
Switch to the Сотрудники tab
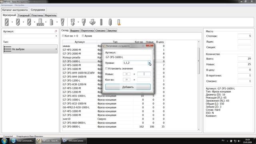38,10
